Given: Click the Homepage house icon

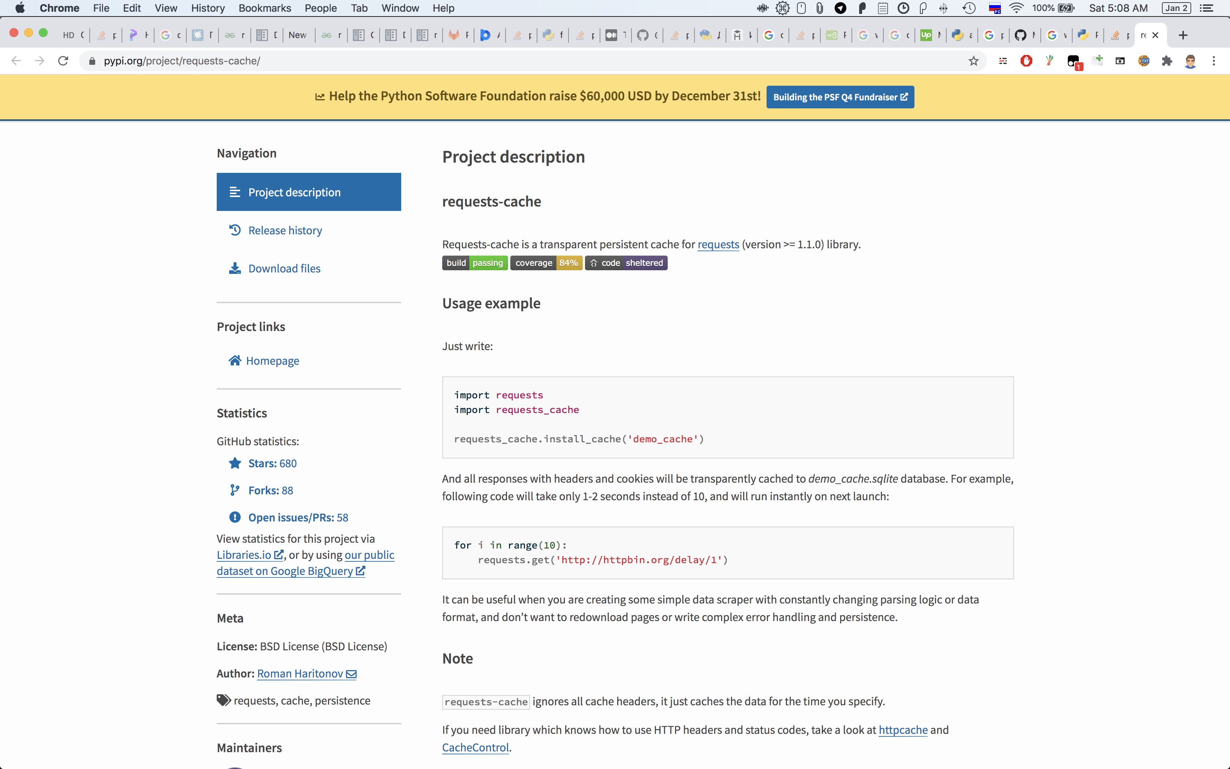Looking at the screenshot, I should 235,361.
